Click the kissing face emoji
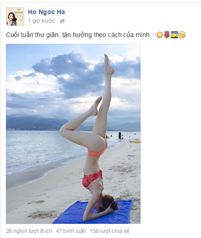201x238 pixels. pyautogui.click(x=182, y=35)
